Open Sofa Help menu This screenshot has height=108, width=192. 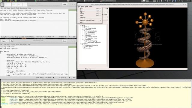coord(90,7)
